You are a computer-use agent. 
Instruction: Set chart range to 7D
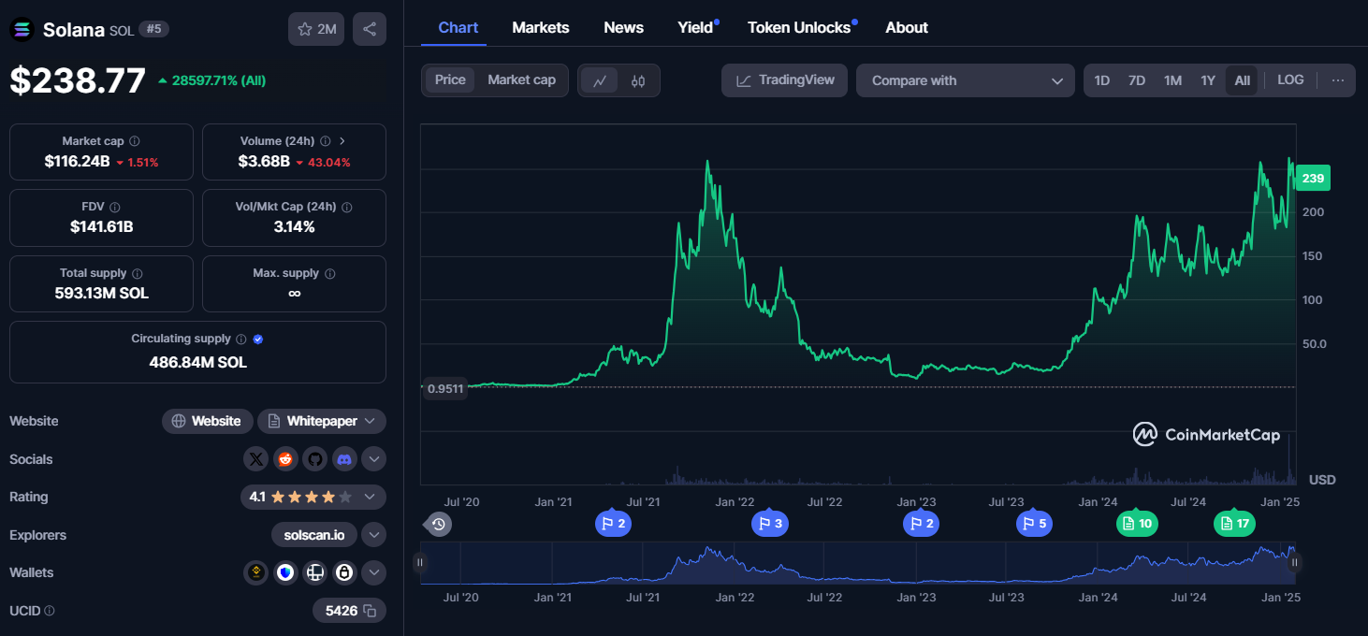coord(1137,80)
